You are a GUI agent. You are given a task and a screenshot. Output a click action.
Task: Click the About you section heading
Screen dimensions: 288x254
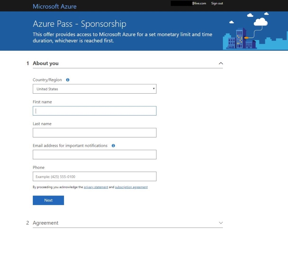[46, 63]
